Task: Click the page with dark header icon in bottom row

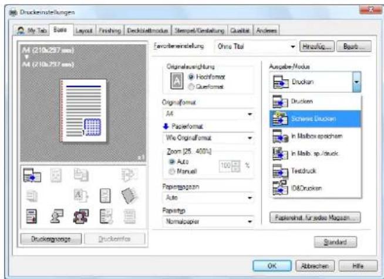Action: click(32, 216)
